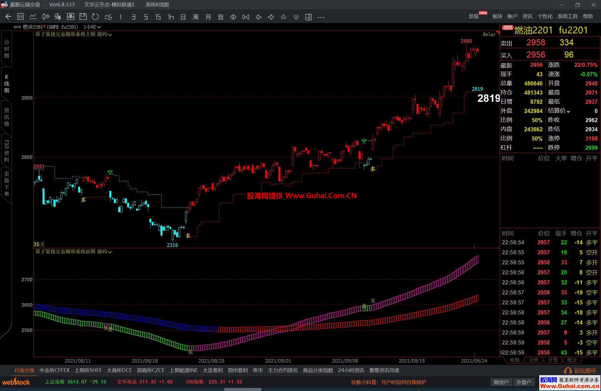The width and height of the screenshot is (601, 391).
Task: Click the horizontal scrollbar at bottom
Action: pyautogui.click(x=243, y=389)
